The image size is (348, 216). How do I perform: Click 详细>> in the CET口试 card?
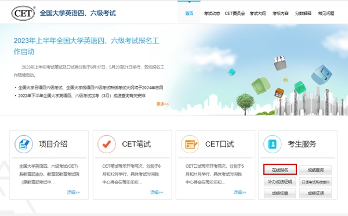(240, 192)
